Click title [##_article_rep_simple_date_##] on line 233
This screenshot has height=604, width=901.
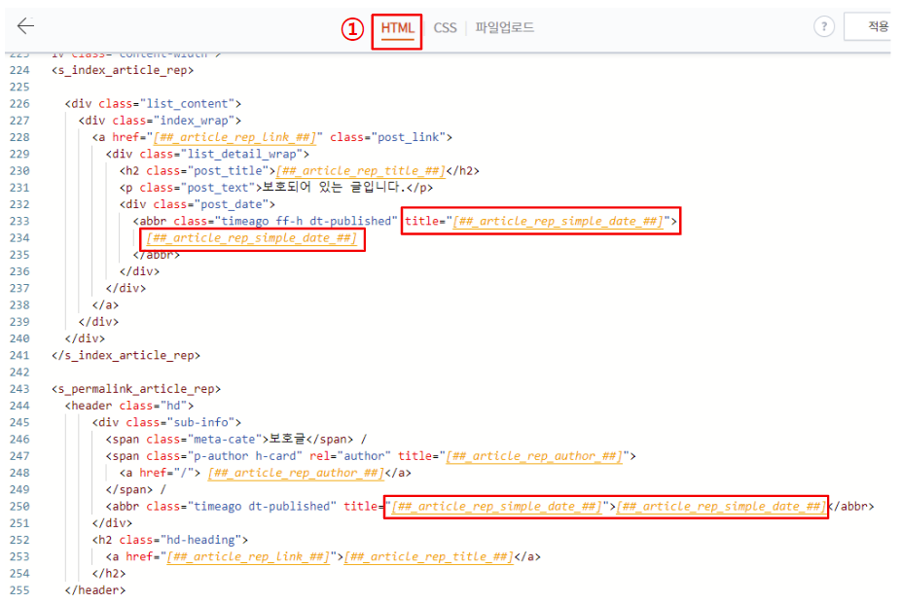click(541, 221)
